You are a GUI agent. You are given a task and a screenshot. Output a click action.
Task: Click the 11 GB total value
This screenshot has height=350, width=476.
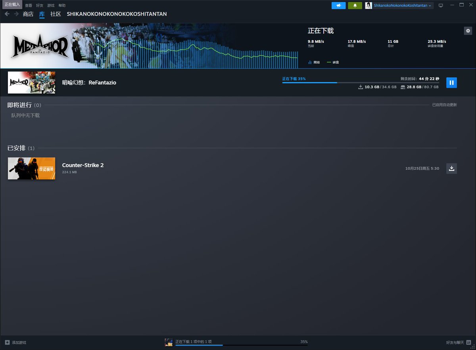click(393, 41)
